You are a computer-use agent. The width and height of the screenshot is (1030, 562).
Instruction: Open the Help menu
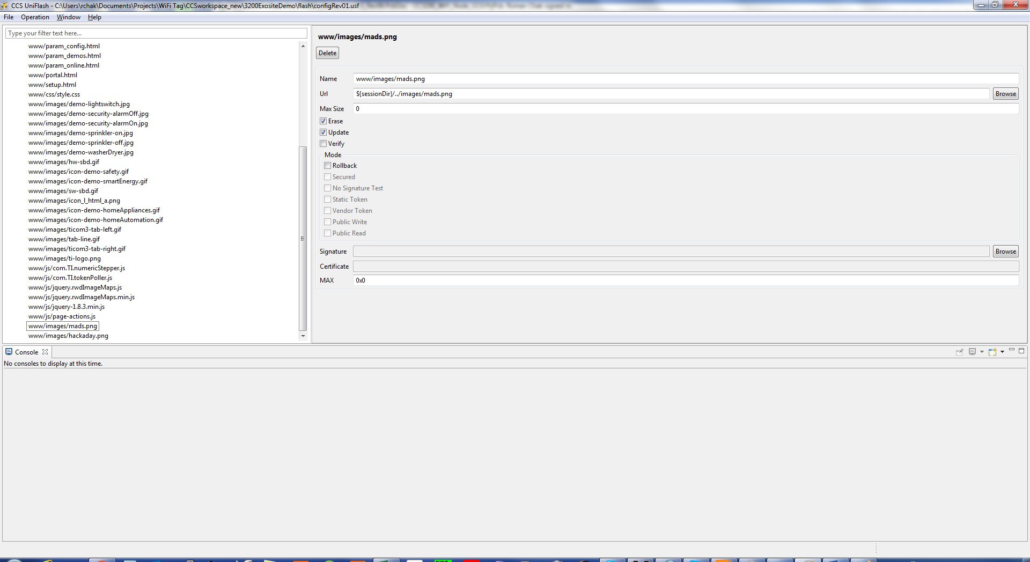coord(94,17)
